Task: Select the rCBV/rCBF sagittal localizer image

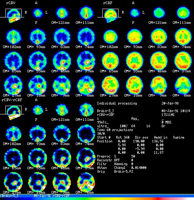Action: click(x=13, y=112)
